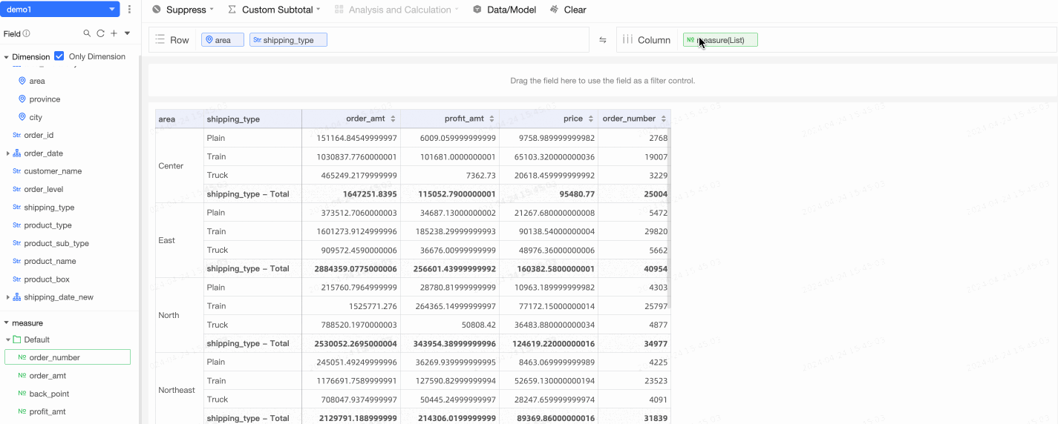This screenshot has height=424, width=1058.
Task: Click profit_amt value 7362.73
Action: pos(450,175)
